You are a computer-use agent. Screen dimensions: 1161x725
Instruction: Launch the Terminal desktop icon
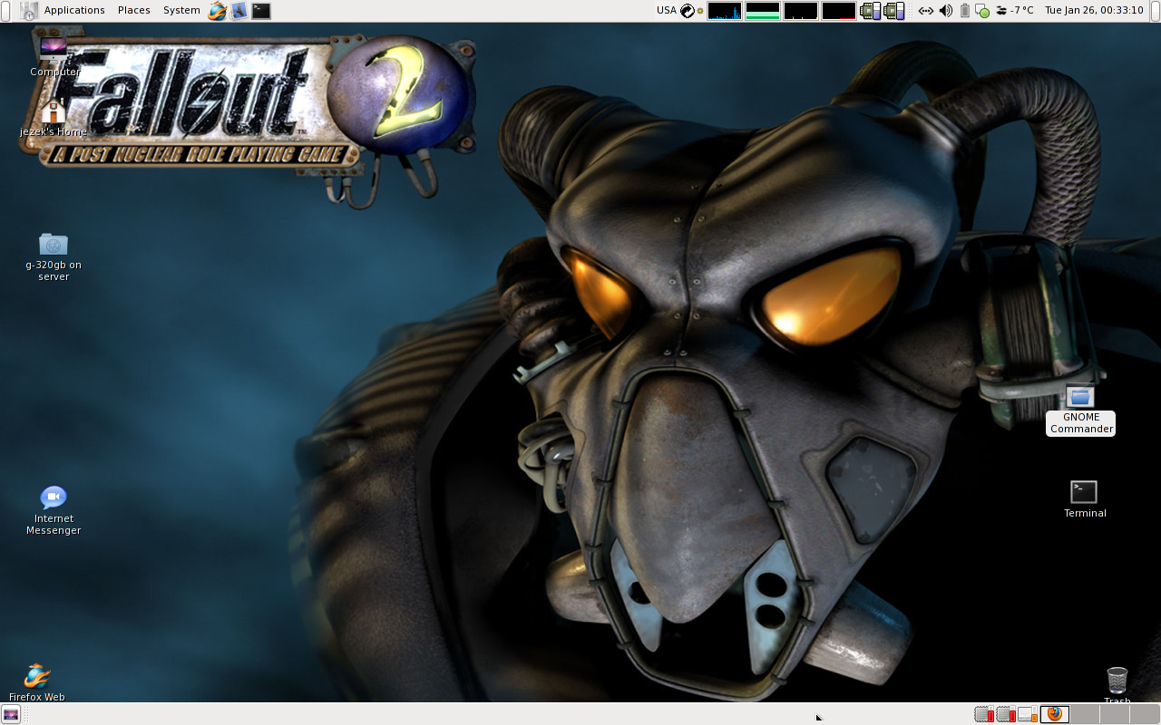(1085, 498)
